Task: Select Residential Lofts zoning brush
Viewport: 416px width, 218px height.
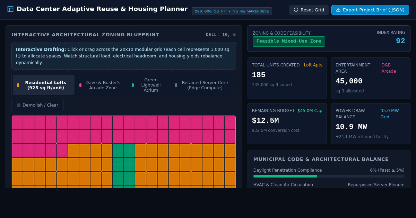Action: pyautogui.click(x=44, y=85)
